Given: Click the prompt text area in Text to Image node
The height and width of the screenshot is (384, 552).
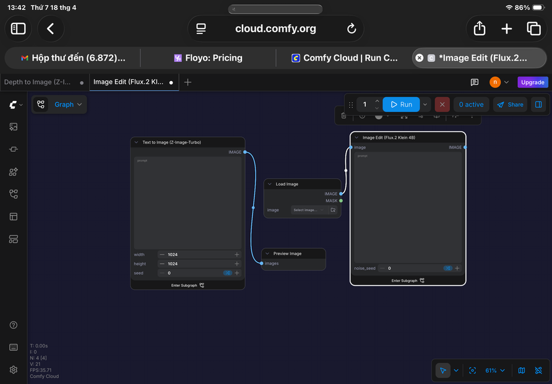Looking at the screenshot, I should [188, 203].
